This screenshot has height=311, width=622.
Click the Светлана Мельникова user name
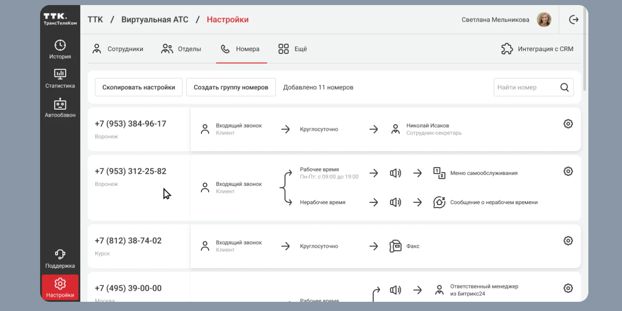[x=494, y=20]
